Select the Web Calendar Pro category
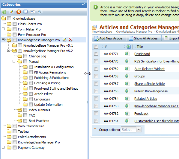The image size is (179, 159). (31, 126)
